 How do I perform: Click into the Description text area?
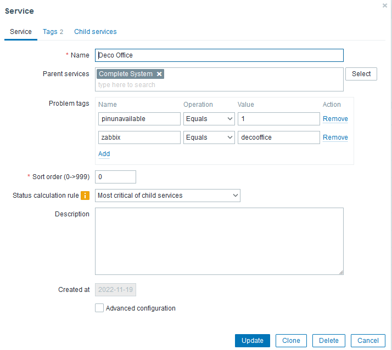point(219,241)
